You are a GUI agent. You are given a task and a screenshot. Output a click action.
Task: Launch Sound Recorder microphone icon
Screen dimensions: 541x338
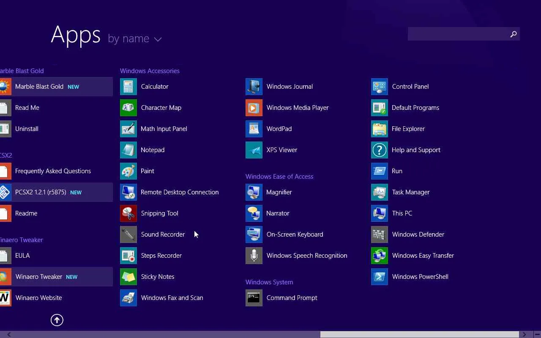point(128,234)
